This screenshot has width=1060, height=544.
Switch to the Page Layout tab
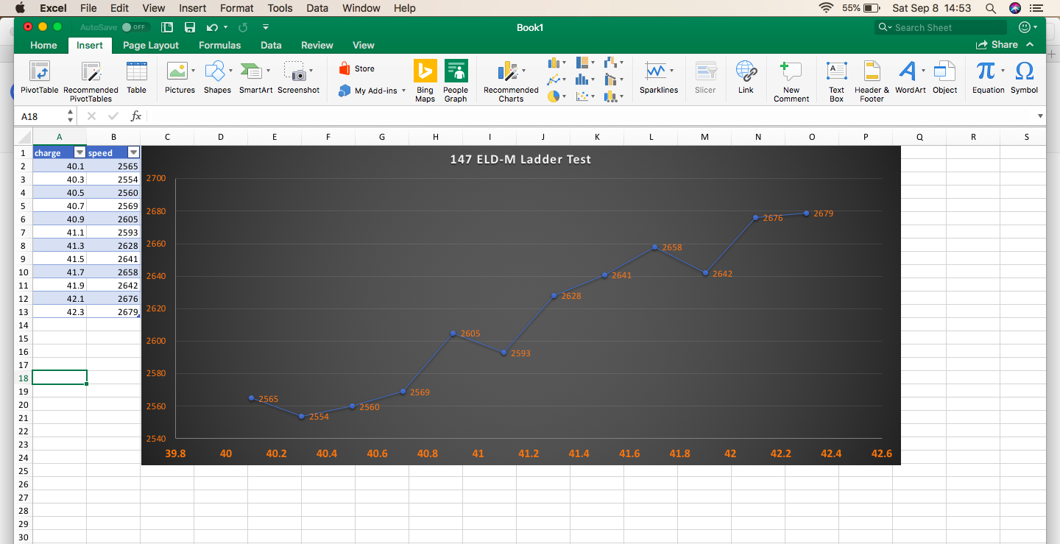(x=151, y=45)
